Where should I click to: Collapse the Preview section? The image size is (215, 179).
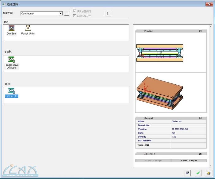200,31
